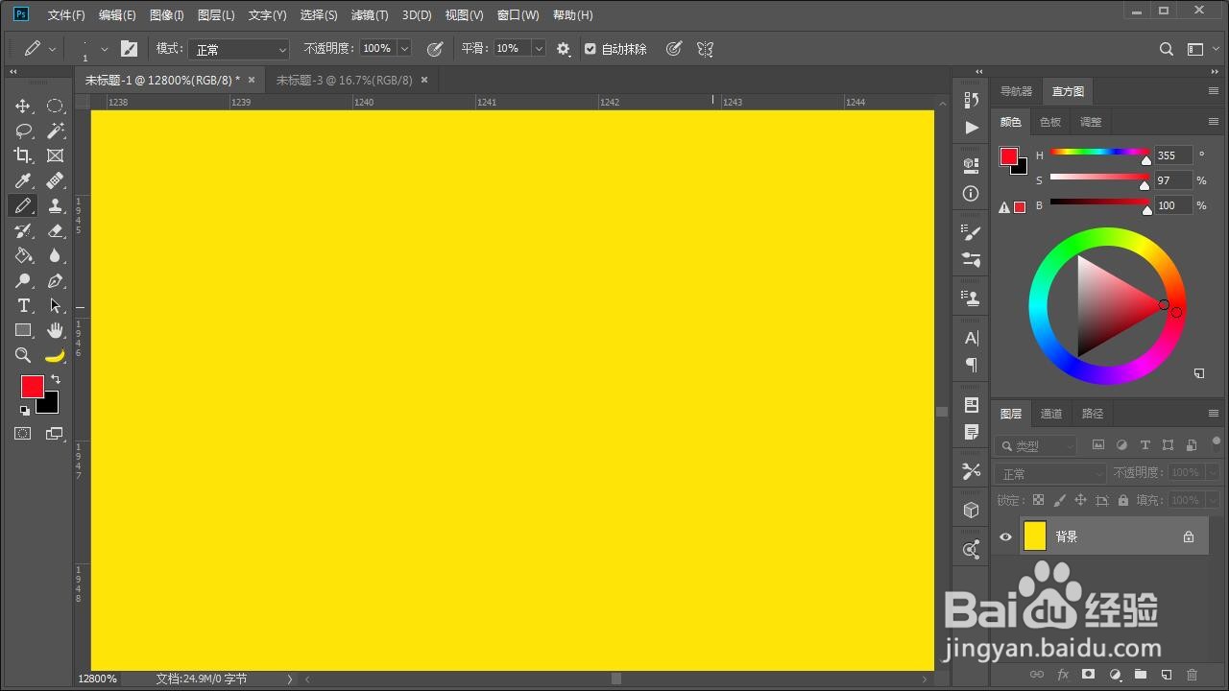Open the 3D panel cube icon
Image resolution: width=1229 pixels, height=691 pixels.
click(971, 510)
